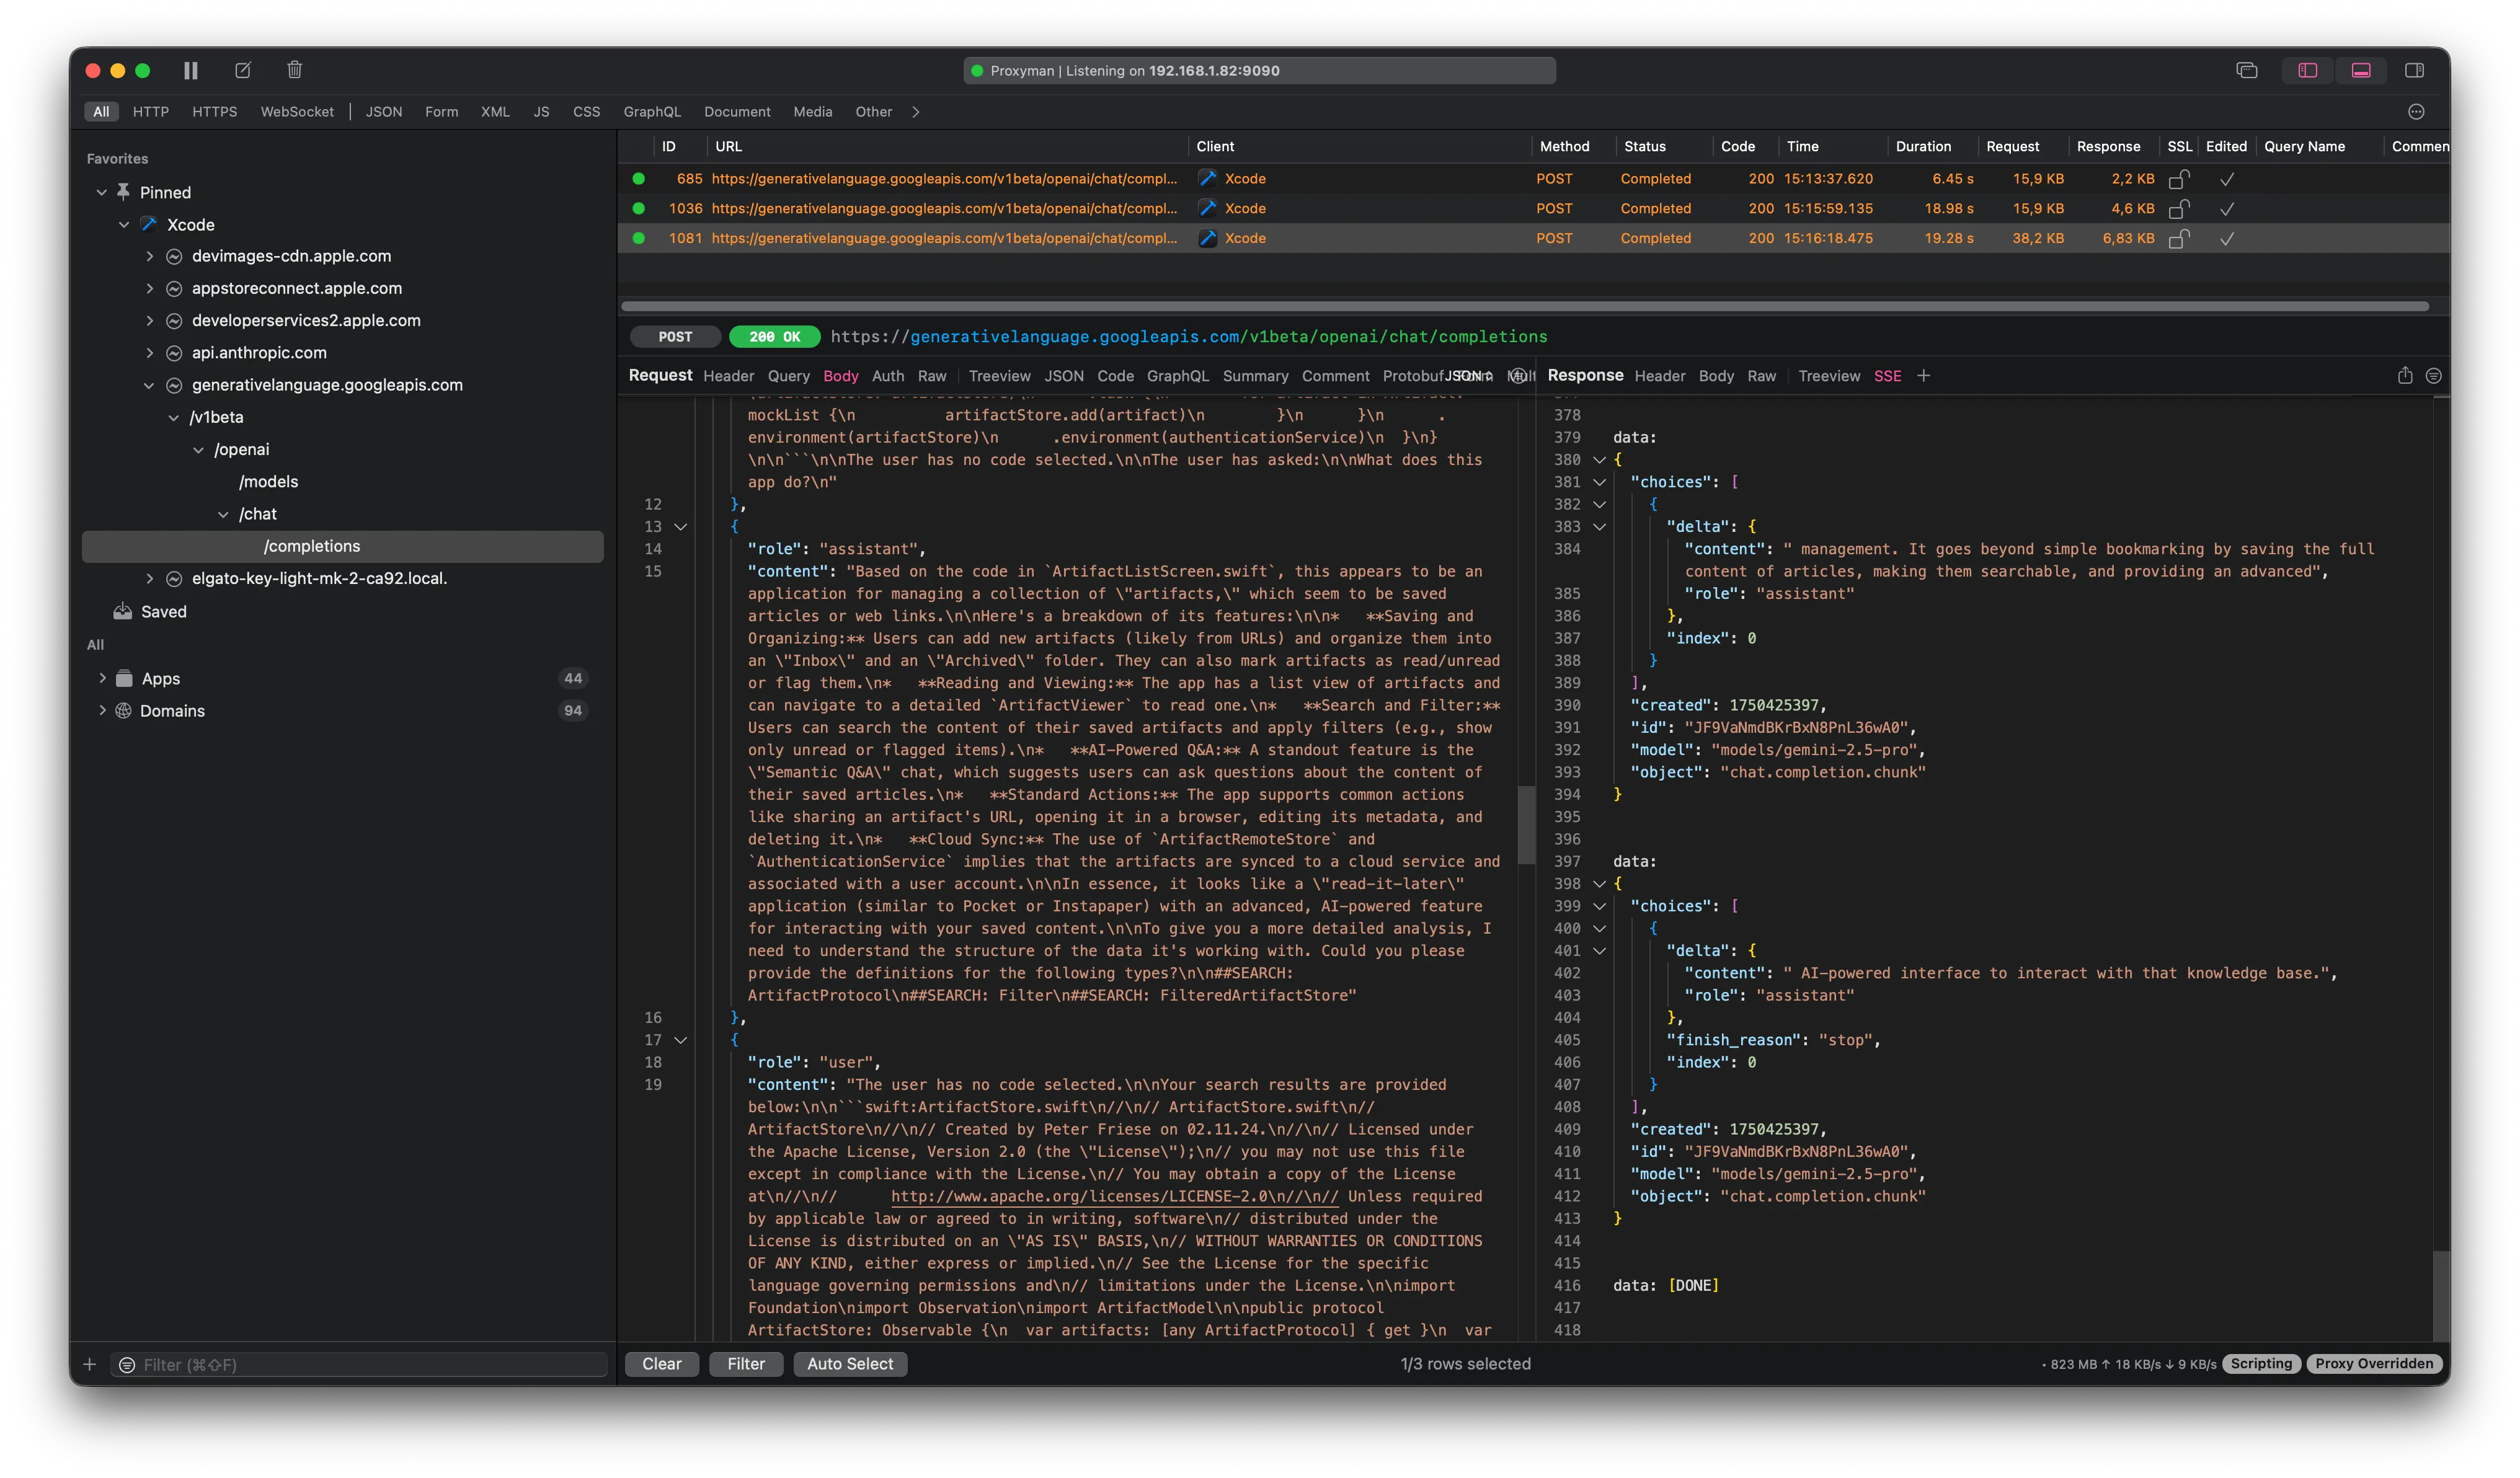Click the add plus icon bottom left
This screenshot has width=2520, height=1478.
(90, 1365)
